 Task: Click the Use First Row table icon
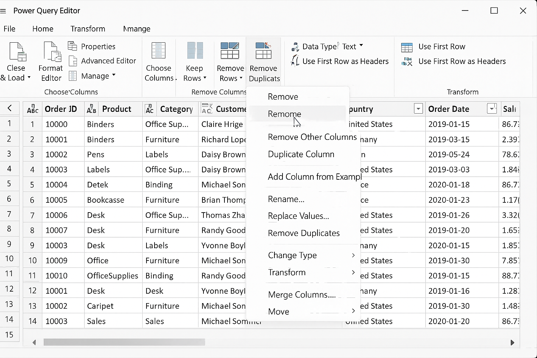point(407,47)
